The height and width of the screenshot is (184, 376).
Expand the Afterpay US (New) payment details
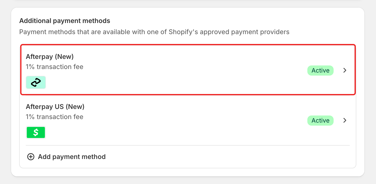pyautogui.click(x=345, y=120)
